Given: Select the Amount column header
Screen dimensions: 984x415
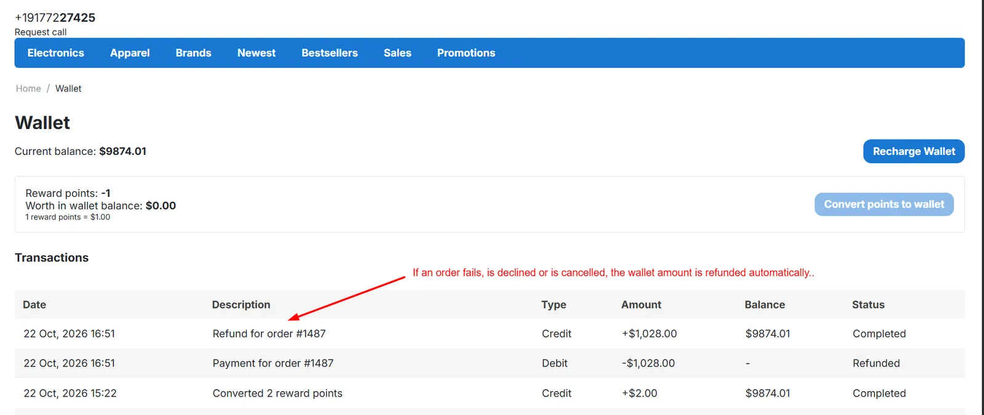Looking at the screenshot, I should [641, 304].
